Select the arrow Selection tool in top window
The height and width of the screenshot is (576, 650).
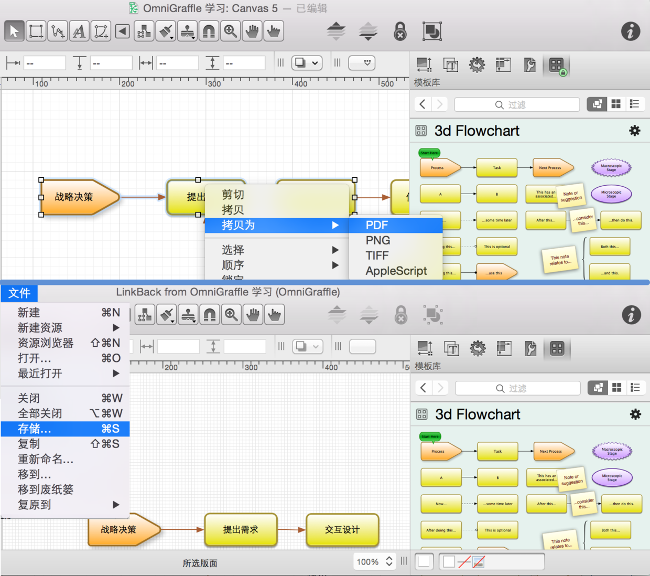tap(14, 31)
